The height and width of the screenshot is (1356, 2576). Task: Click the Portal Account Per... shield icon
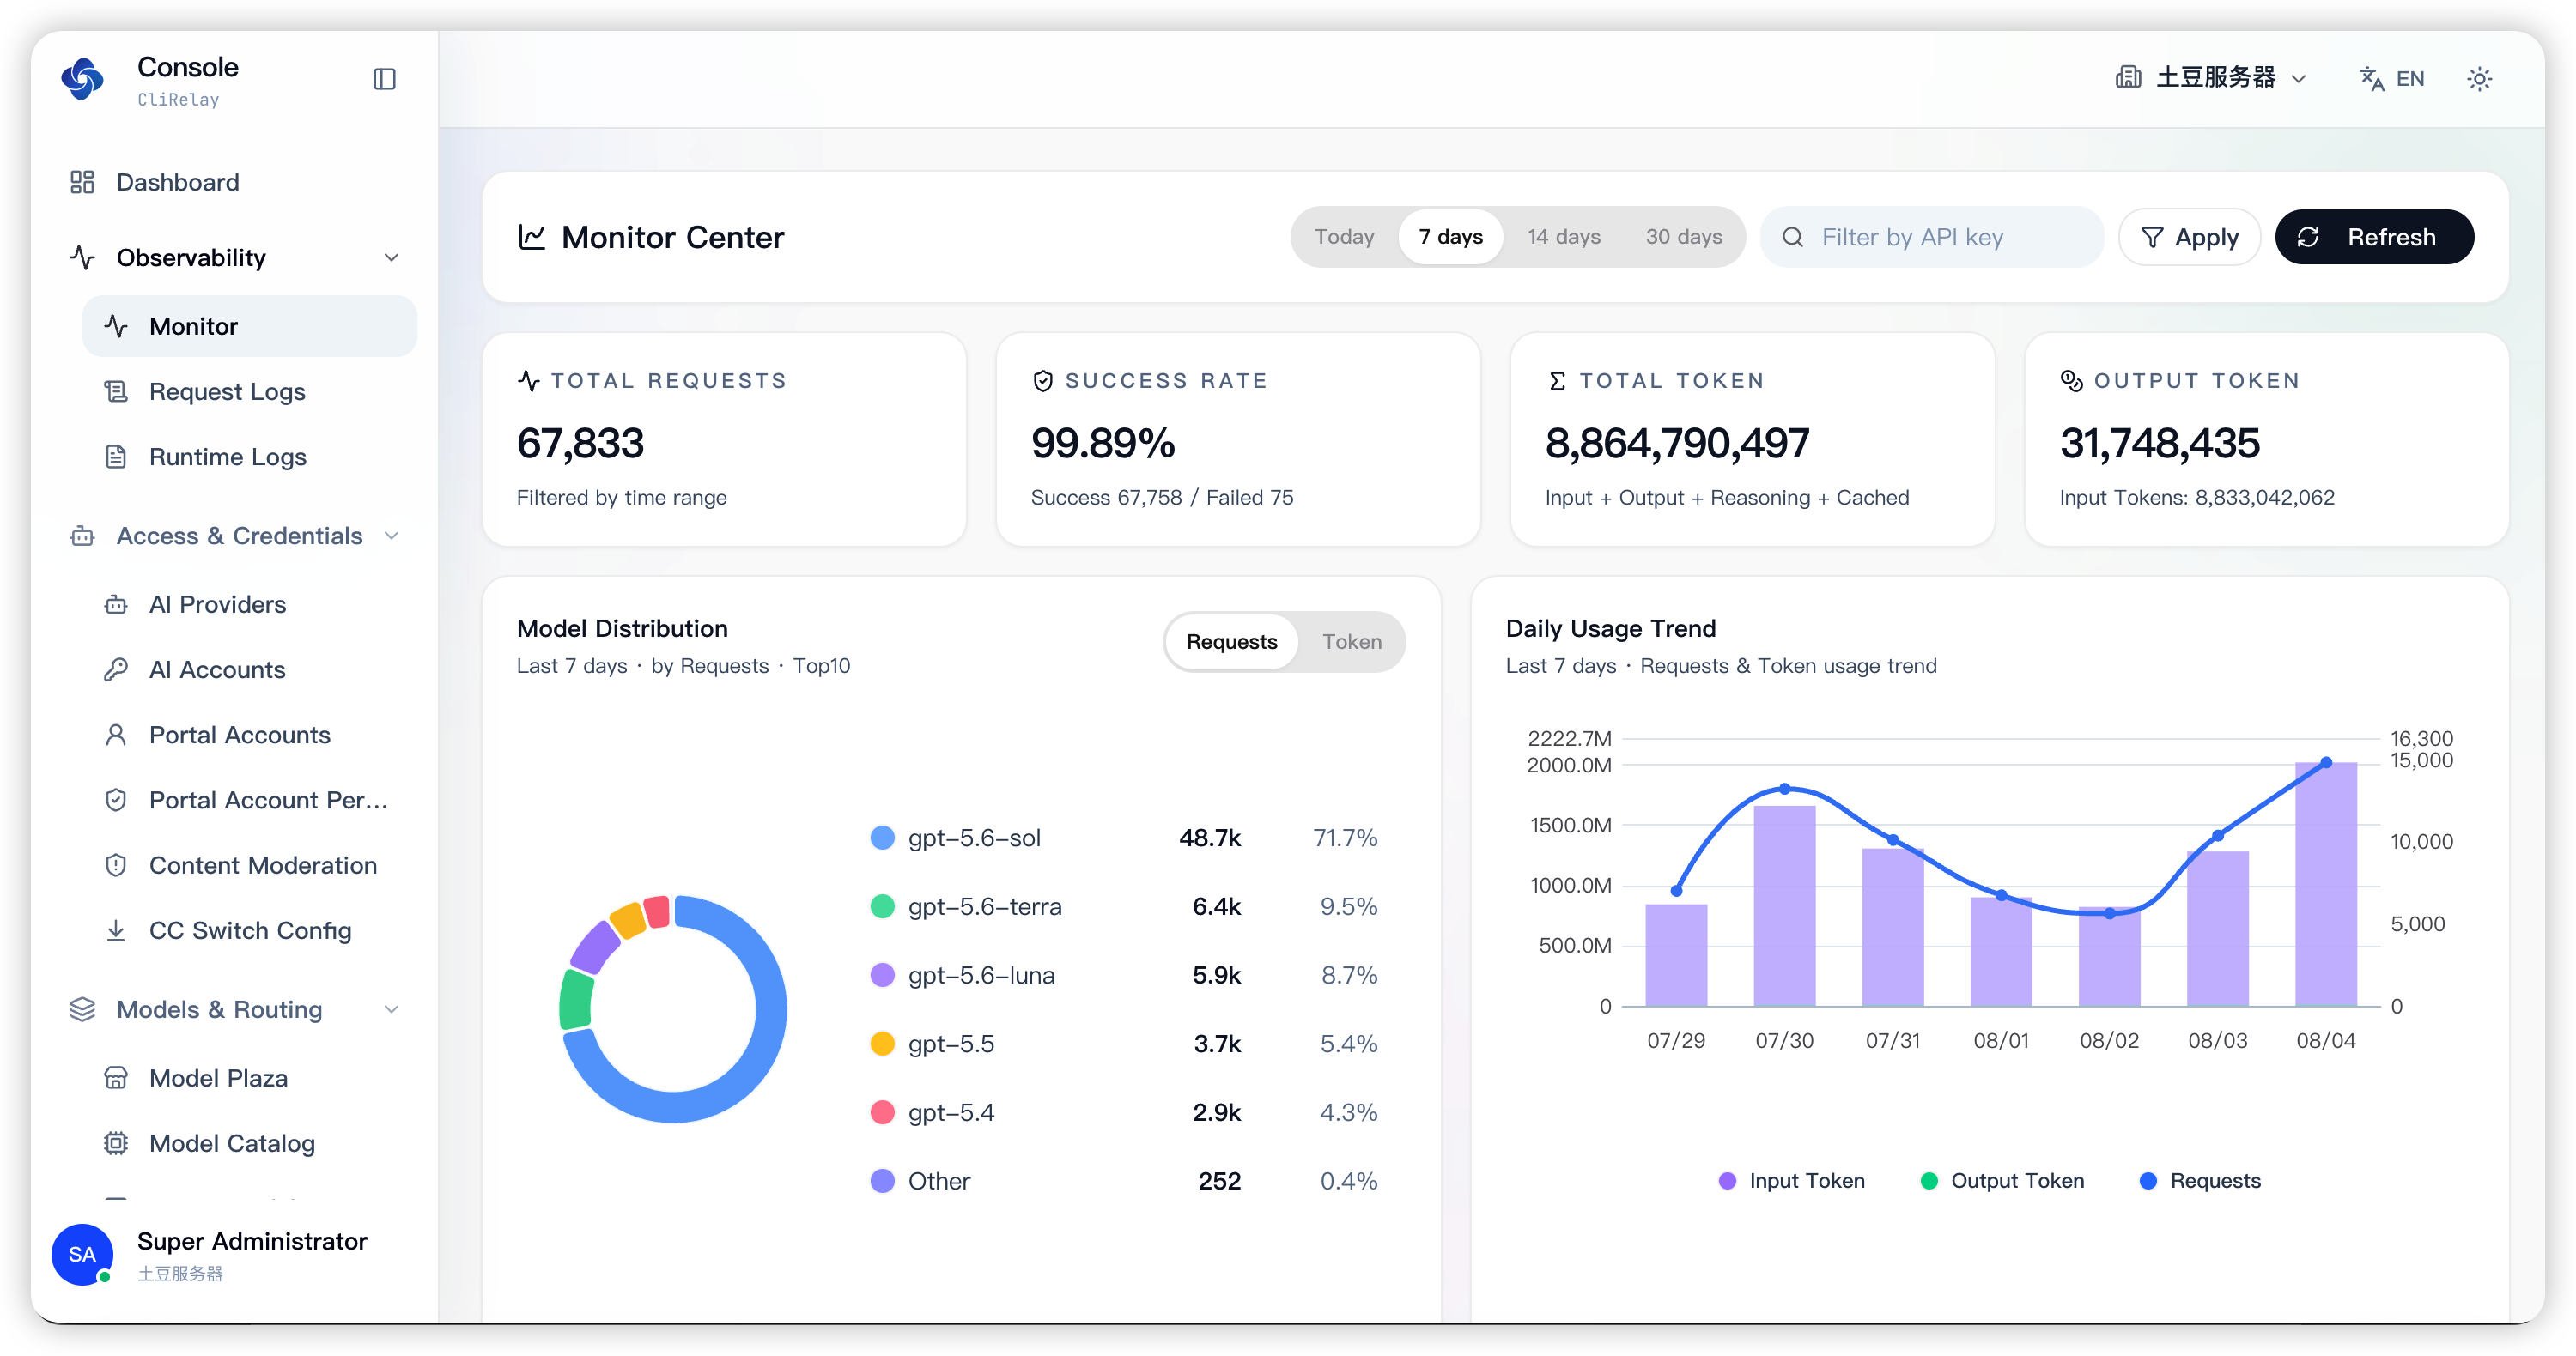pos(116,799)
